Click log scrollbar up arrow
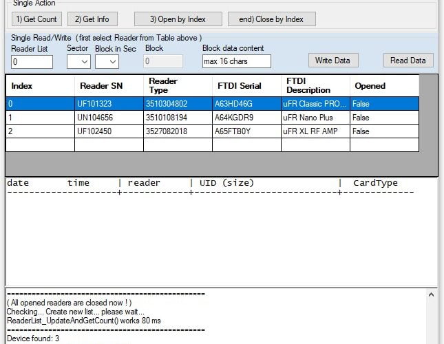The width and height of the screenshot is (444, 344). 431,294
